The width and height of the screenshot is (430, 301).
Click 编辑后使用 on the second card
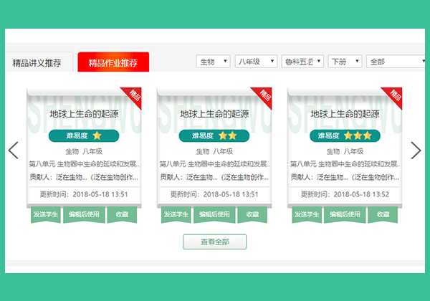point(214,214)
